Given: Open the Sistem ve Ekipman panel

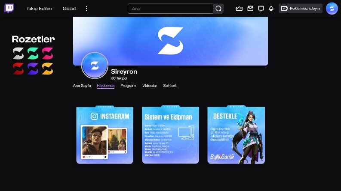Looking at the screenshot, I should coord(170,134).
